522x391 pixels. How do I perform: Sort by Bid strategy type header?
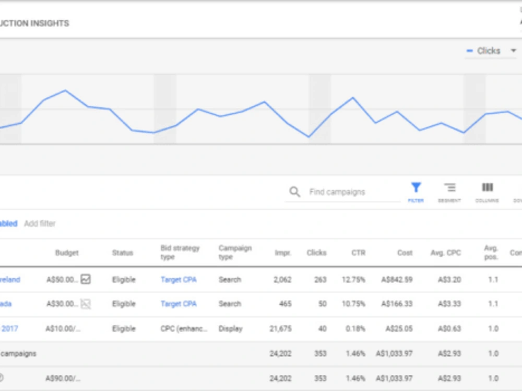(180, 253)
